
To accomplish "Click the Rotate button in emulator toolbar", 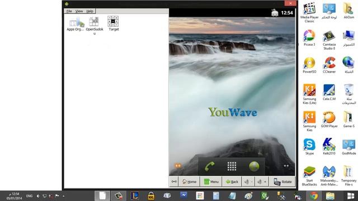I will click(282, 181).
